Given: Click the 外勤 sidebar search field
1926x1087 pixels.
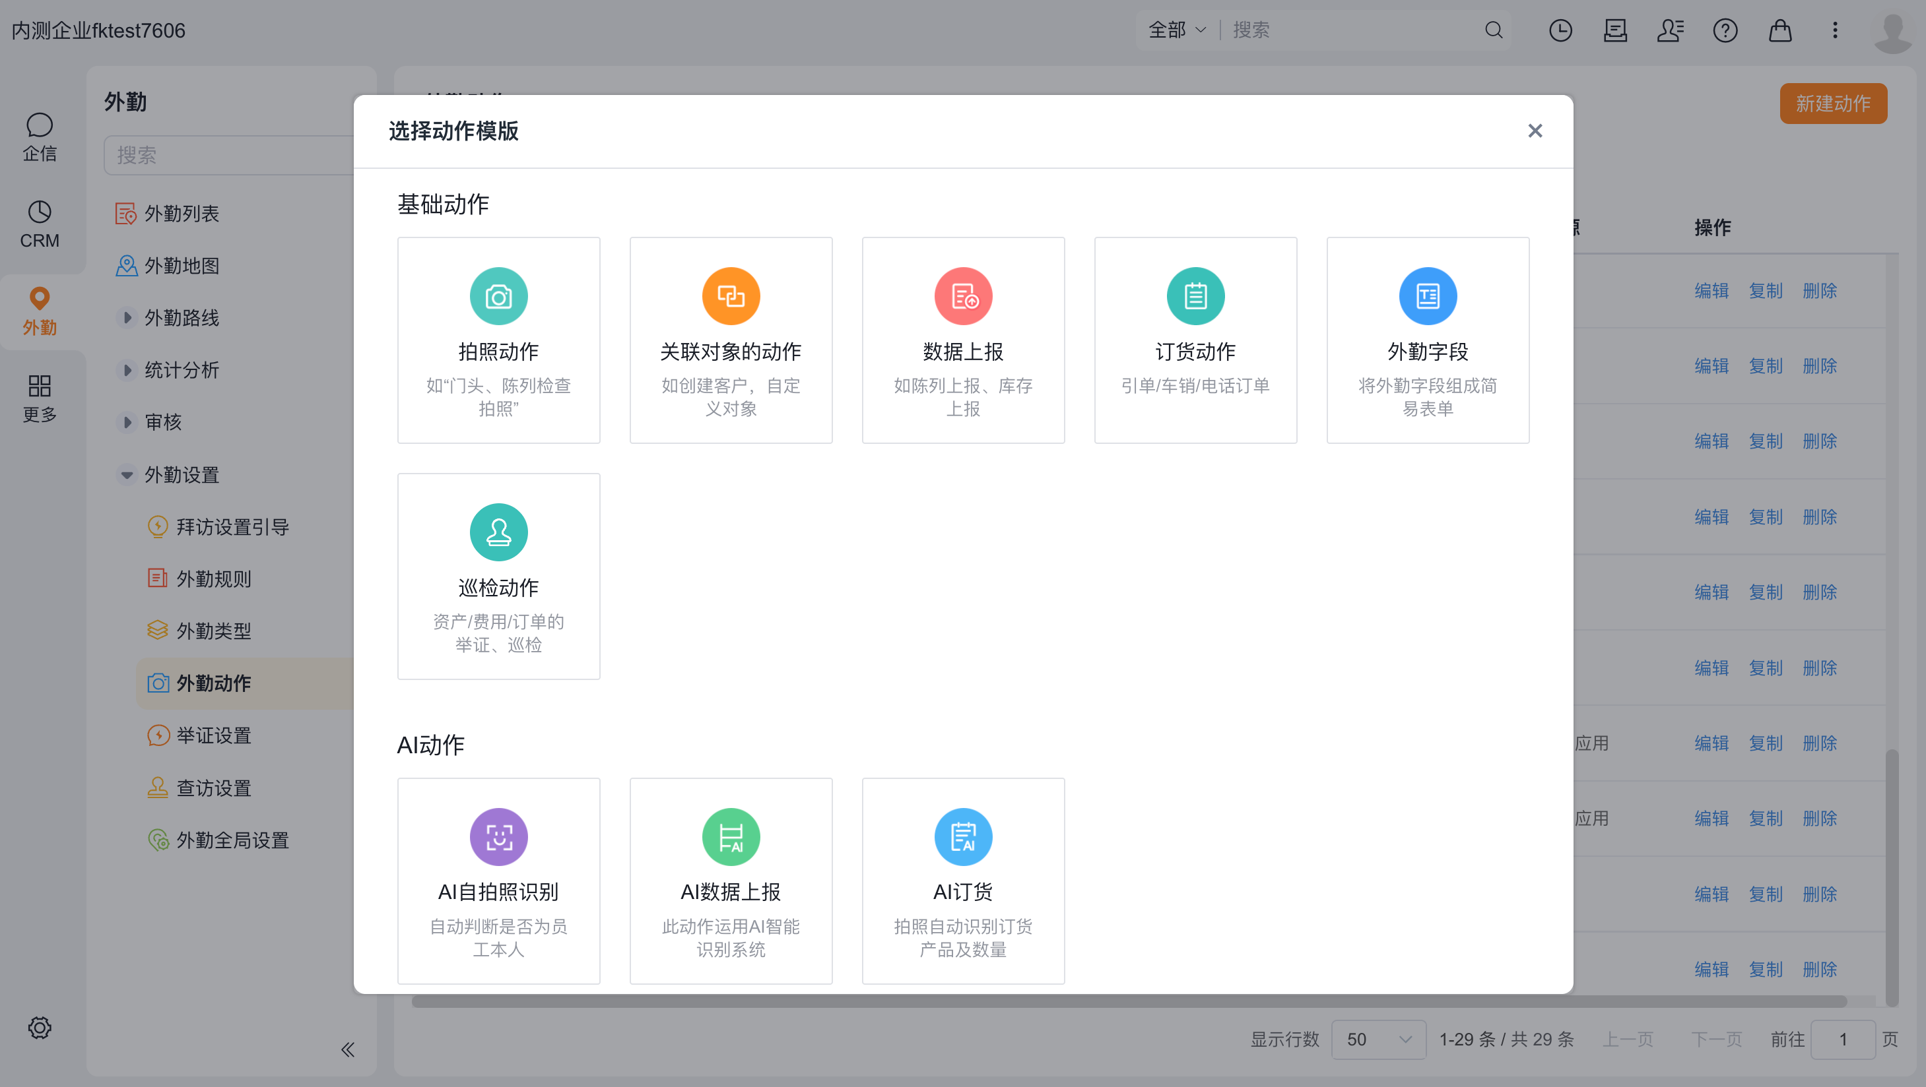Looking at the screenshot, I should [229, 156].
